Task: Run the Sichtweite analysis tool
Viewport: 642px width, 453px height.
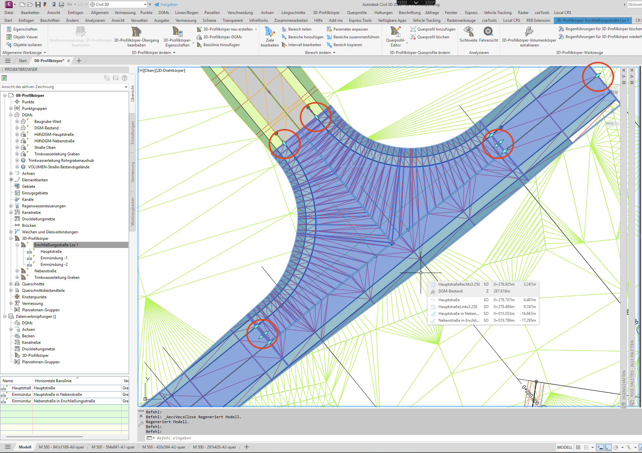Action: tap(468, 34)
